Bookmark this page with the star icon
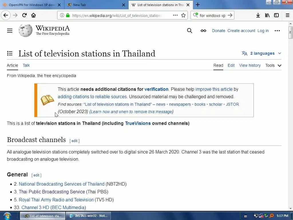 (x=183, y=15)
